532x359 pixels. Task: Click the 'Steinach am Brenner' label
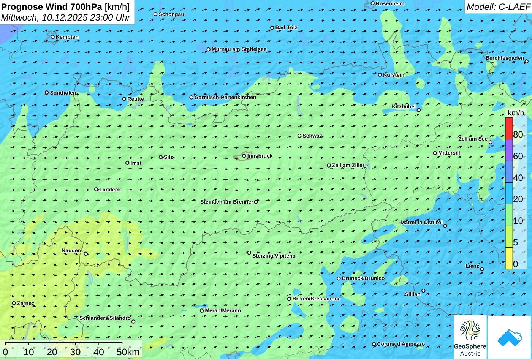point(227,202)
